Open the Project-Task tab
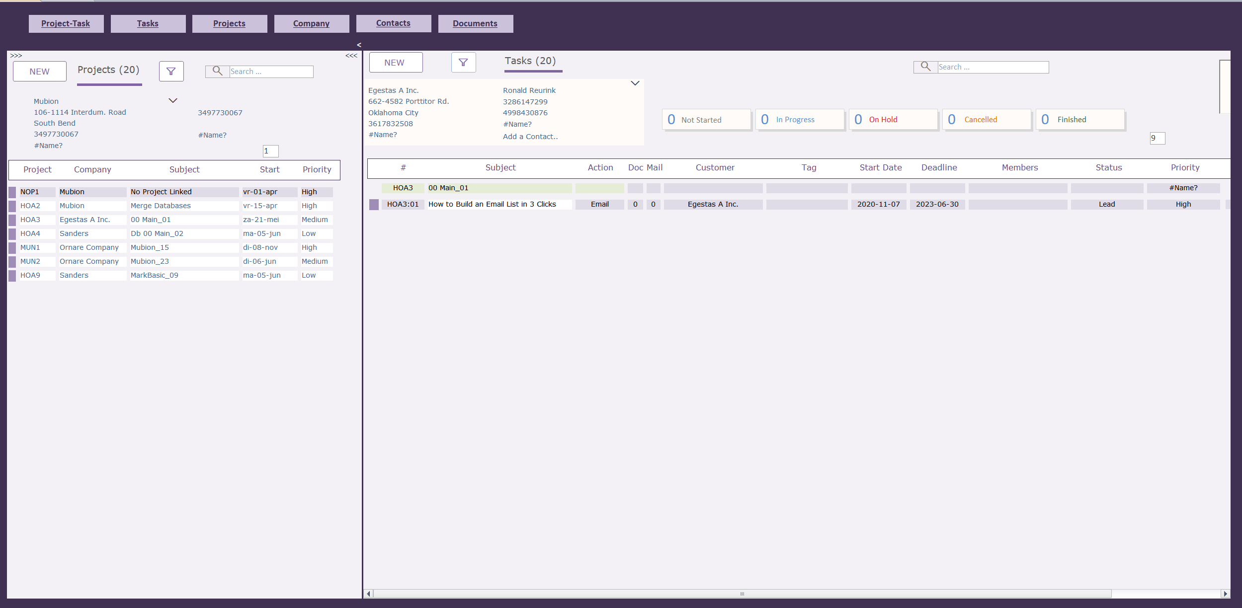The width and height of the screenshot is (1242, 608). coord(66,23)
